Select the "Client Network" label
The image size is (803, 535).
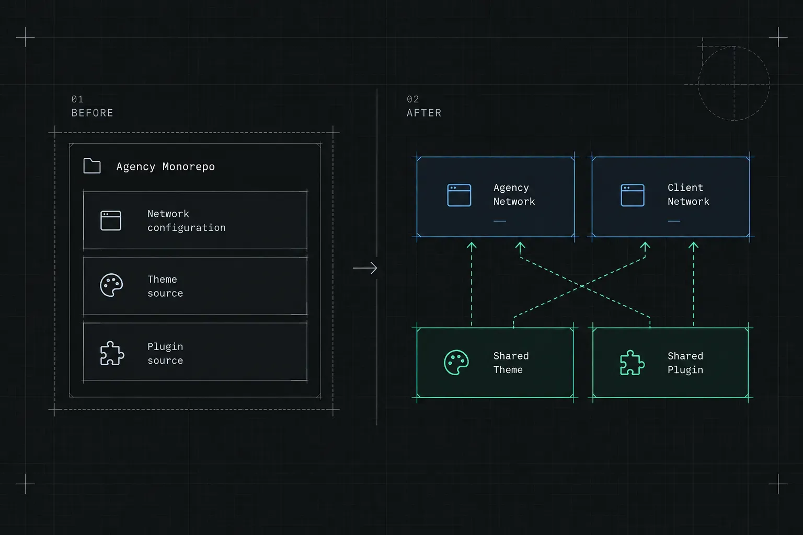(x=689, y=194)
